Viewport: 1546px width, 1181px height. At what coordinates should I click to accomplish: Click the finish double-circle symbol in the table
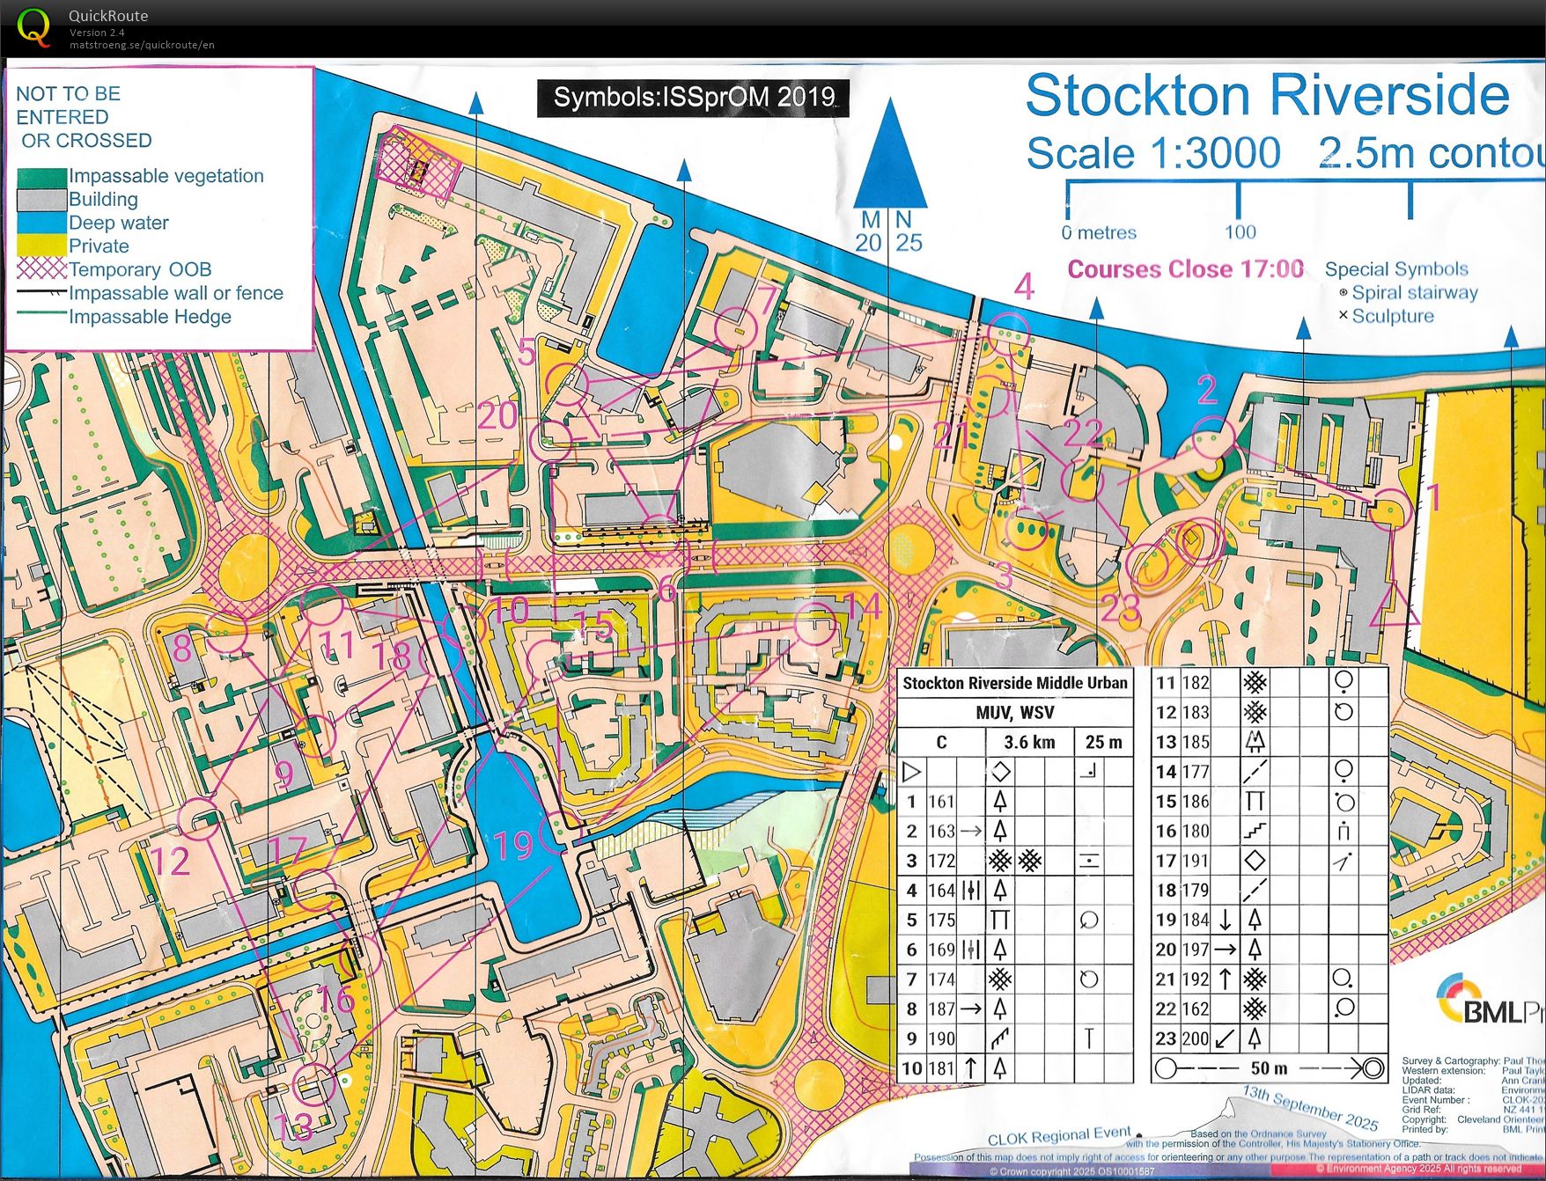(1372, 1069)
